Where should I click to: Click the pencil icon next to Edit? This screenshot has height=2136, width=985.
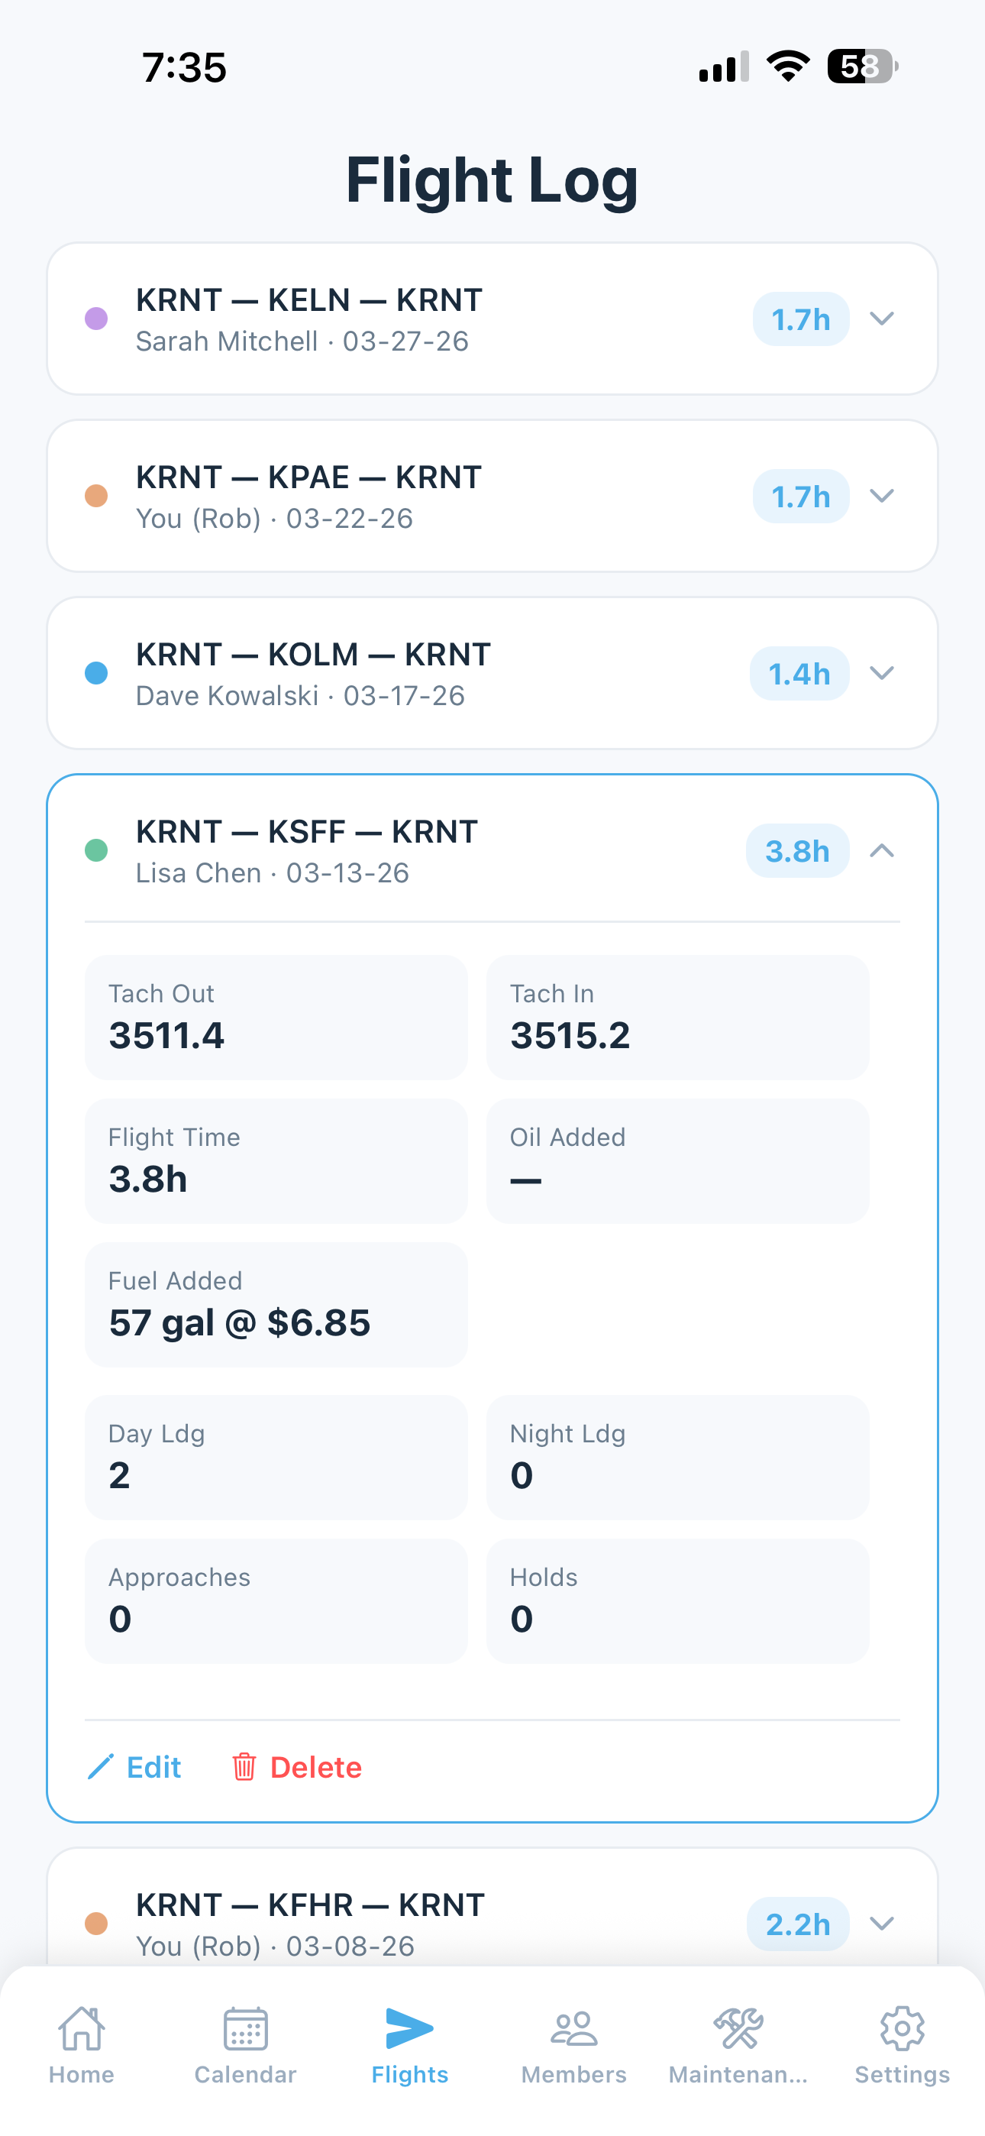[x=99, y=1767]
